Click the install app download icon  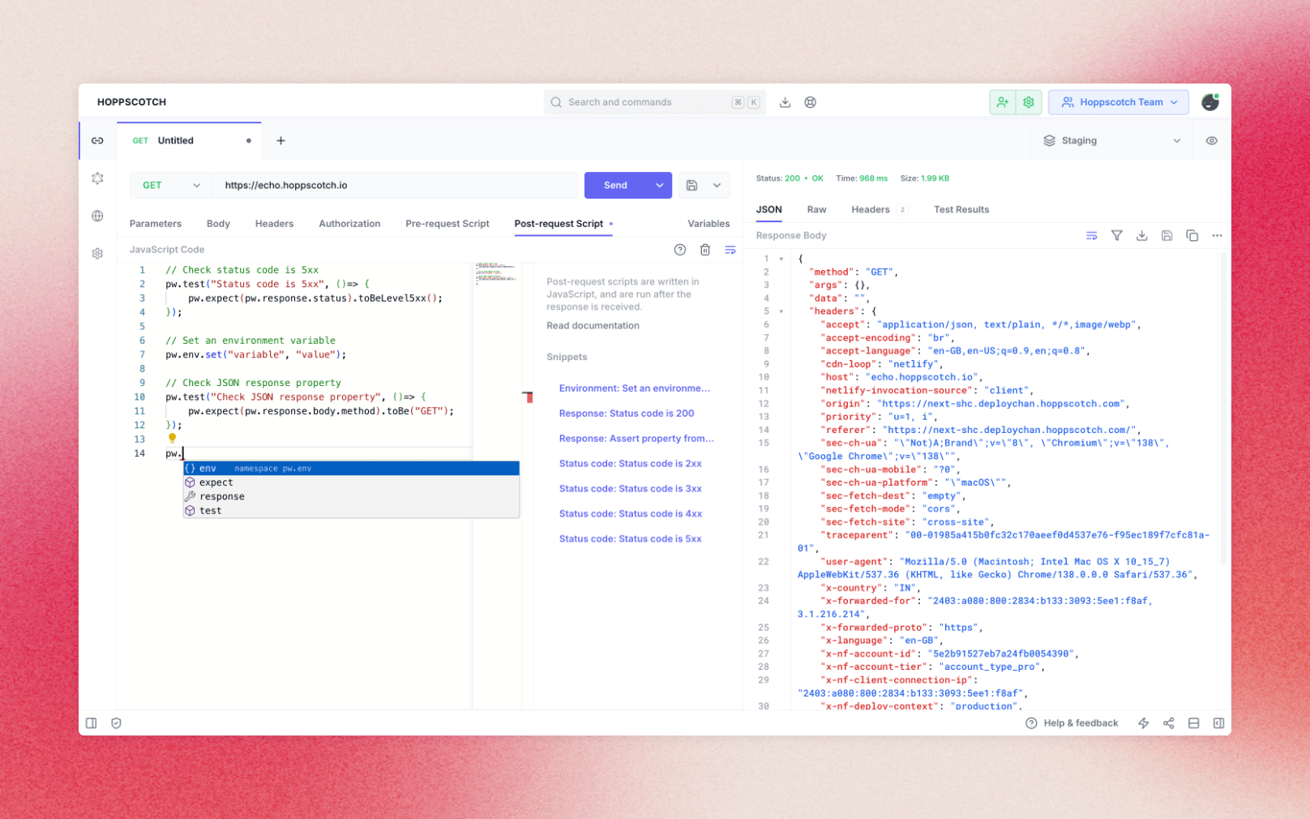click(785, 102)
